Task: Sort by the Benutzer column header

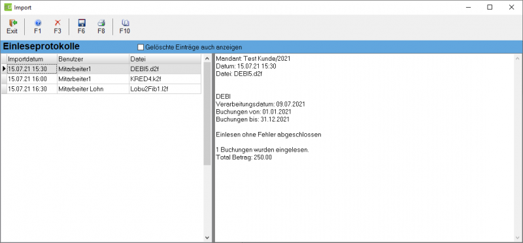Action: point(93,59)
